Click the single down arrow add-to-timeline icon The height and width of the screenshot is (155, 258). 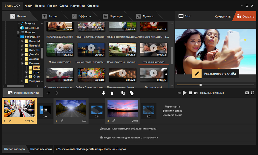coord(103,93)
